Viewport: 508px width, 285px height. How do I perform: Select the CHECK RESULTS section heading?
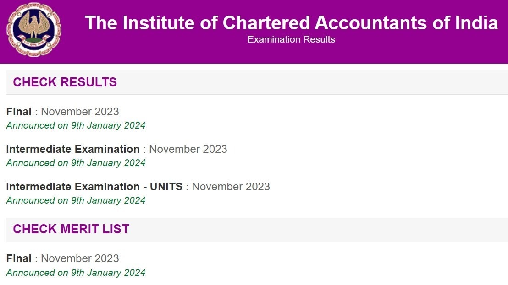(x=65, y=82)
